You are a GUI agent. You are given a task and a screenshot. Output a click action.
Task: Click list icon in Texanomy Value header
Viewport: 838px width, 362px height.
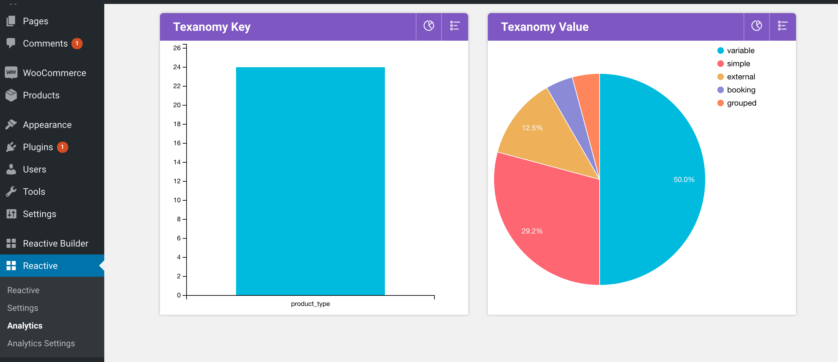click(782, 26)
